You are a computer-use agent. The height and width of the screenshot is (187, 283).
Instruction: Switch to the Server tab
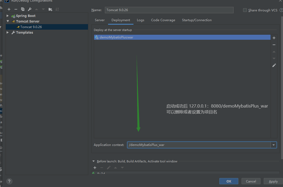[100, 20]
